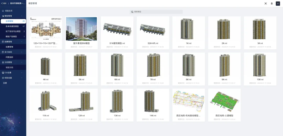The image size is (283, 136).
Task: Select 地下室各专业模型 category
Action: (13, 32)
